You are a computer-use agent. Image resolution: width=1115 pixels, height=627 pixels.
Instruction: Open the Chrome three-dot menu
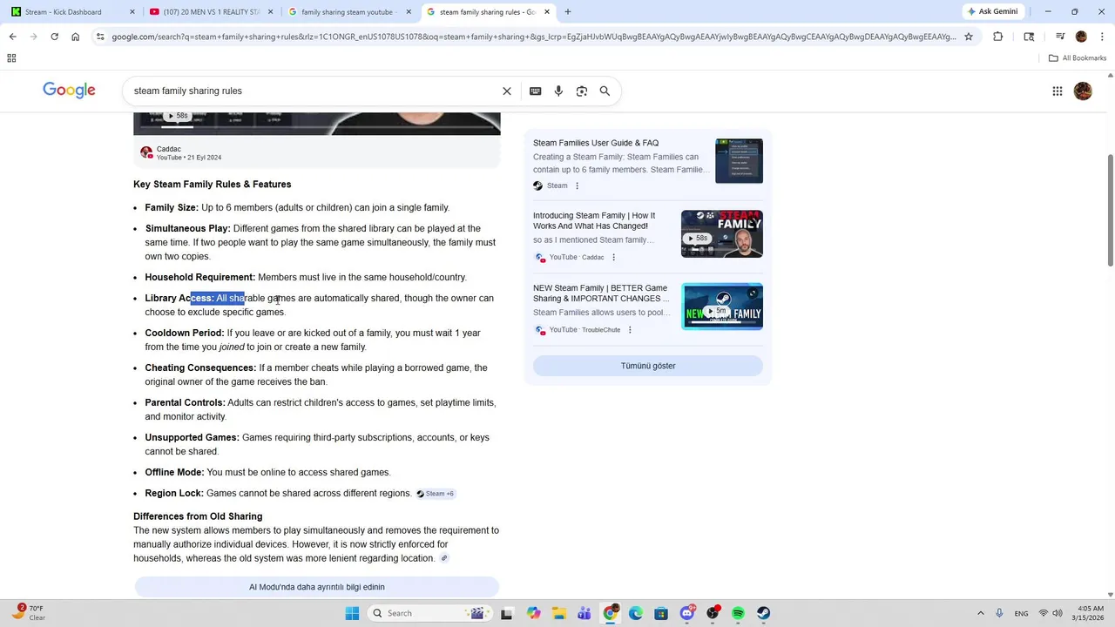1101,37
